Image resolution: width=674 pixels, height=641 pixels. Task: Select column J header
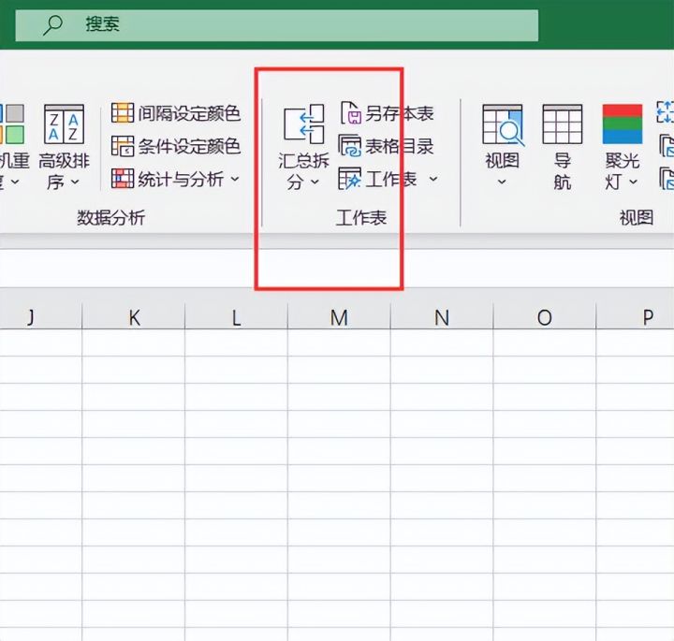tap(41, 317)
